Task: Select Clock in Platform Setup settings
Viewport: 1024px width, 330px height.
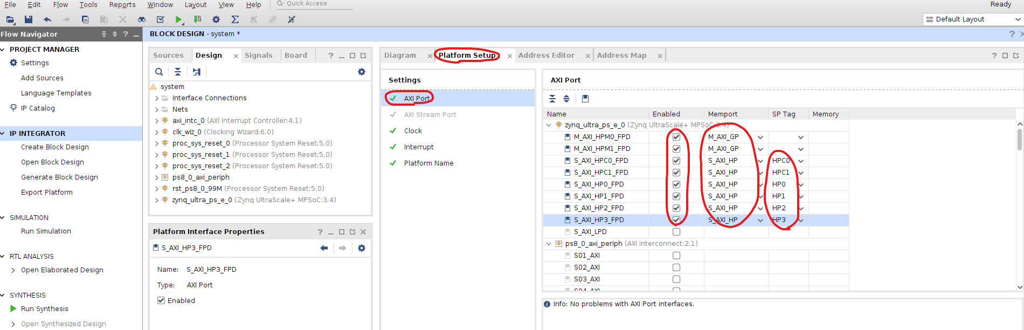Action: click(413, 131)
